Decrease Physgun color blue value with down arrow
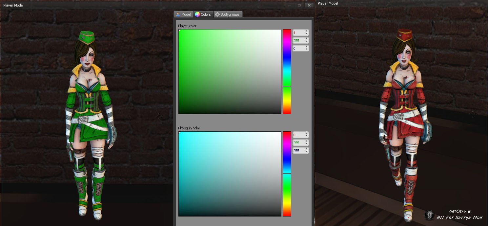Screen dimensions: 488x226 (x=307, y=152)
